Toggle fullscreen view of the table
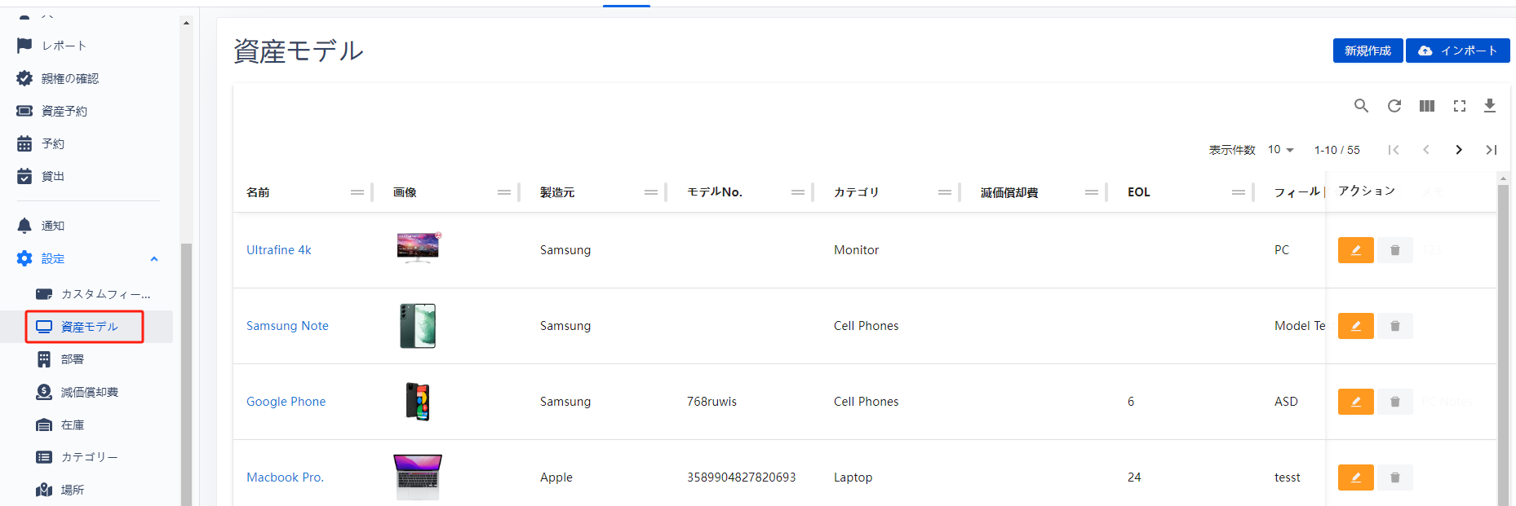The image size is (1516, 506). tap(1459, 106)
